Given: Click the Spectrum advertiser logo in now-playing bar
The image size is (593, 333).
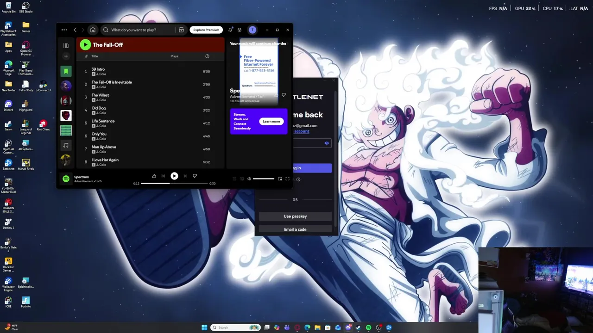Looking at the screenshot, I should point(66,179).
